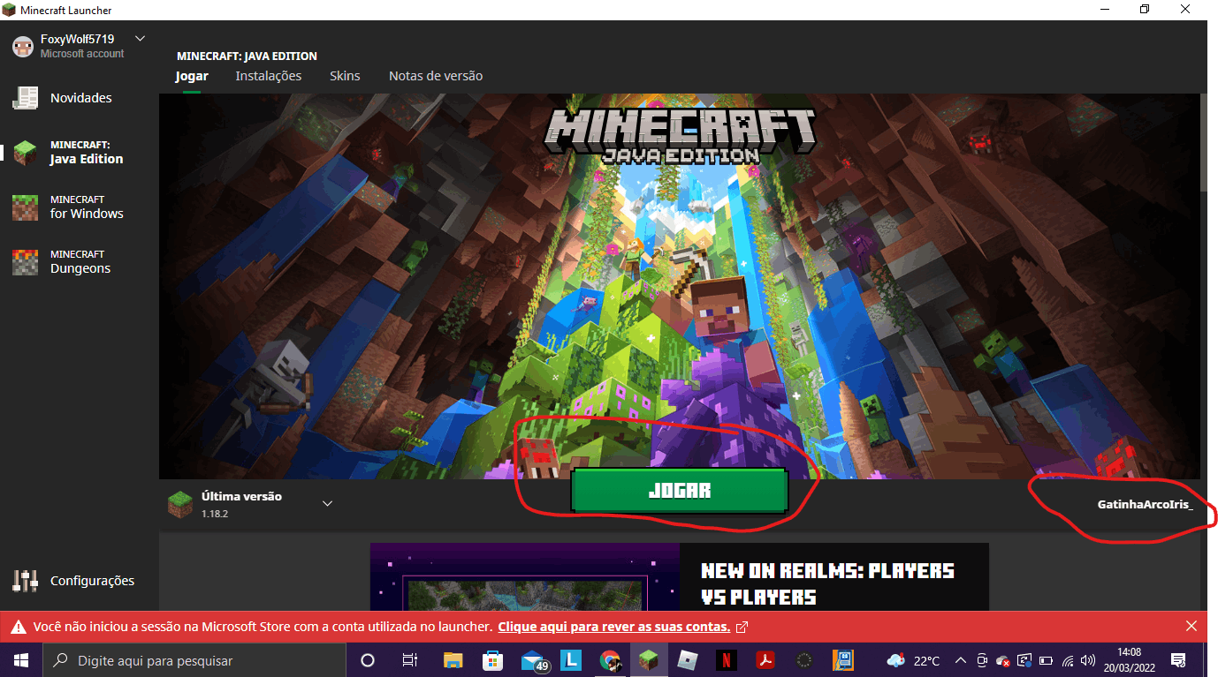Click the grass block version icon
Screen dimensions: 1218x677
[x=180, y=504]
